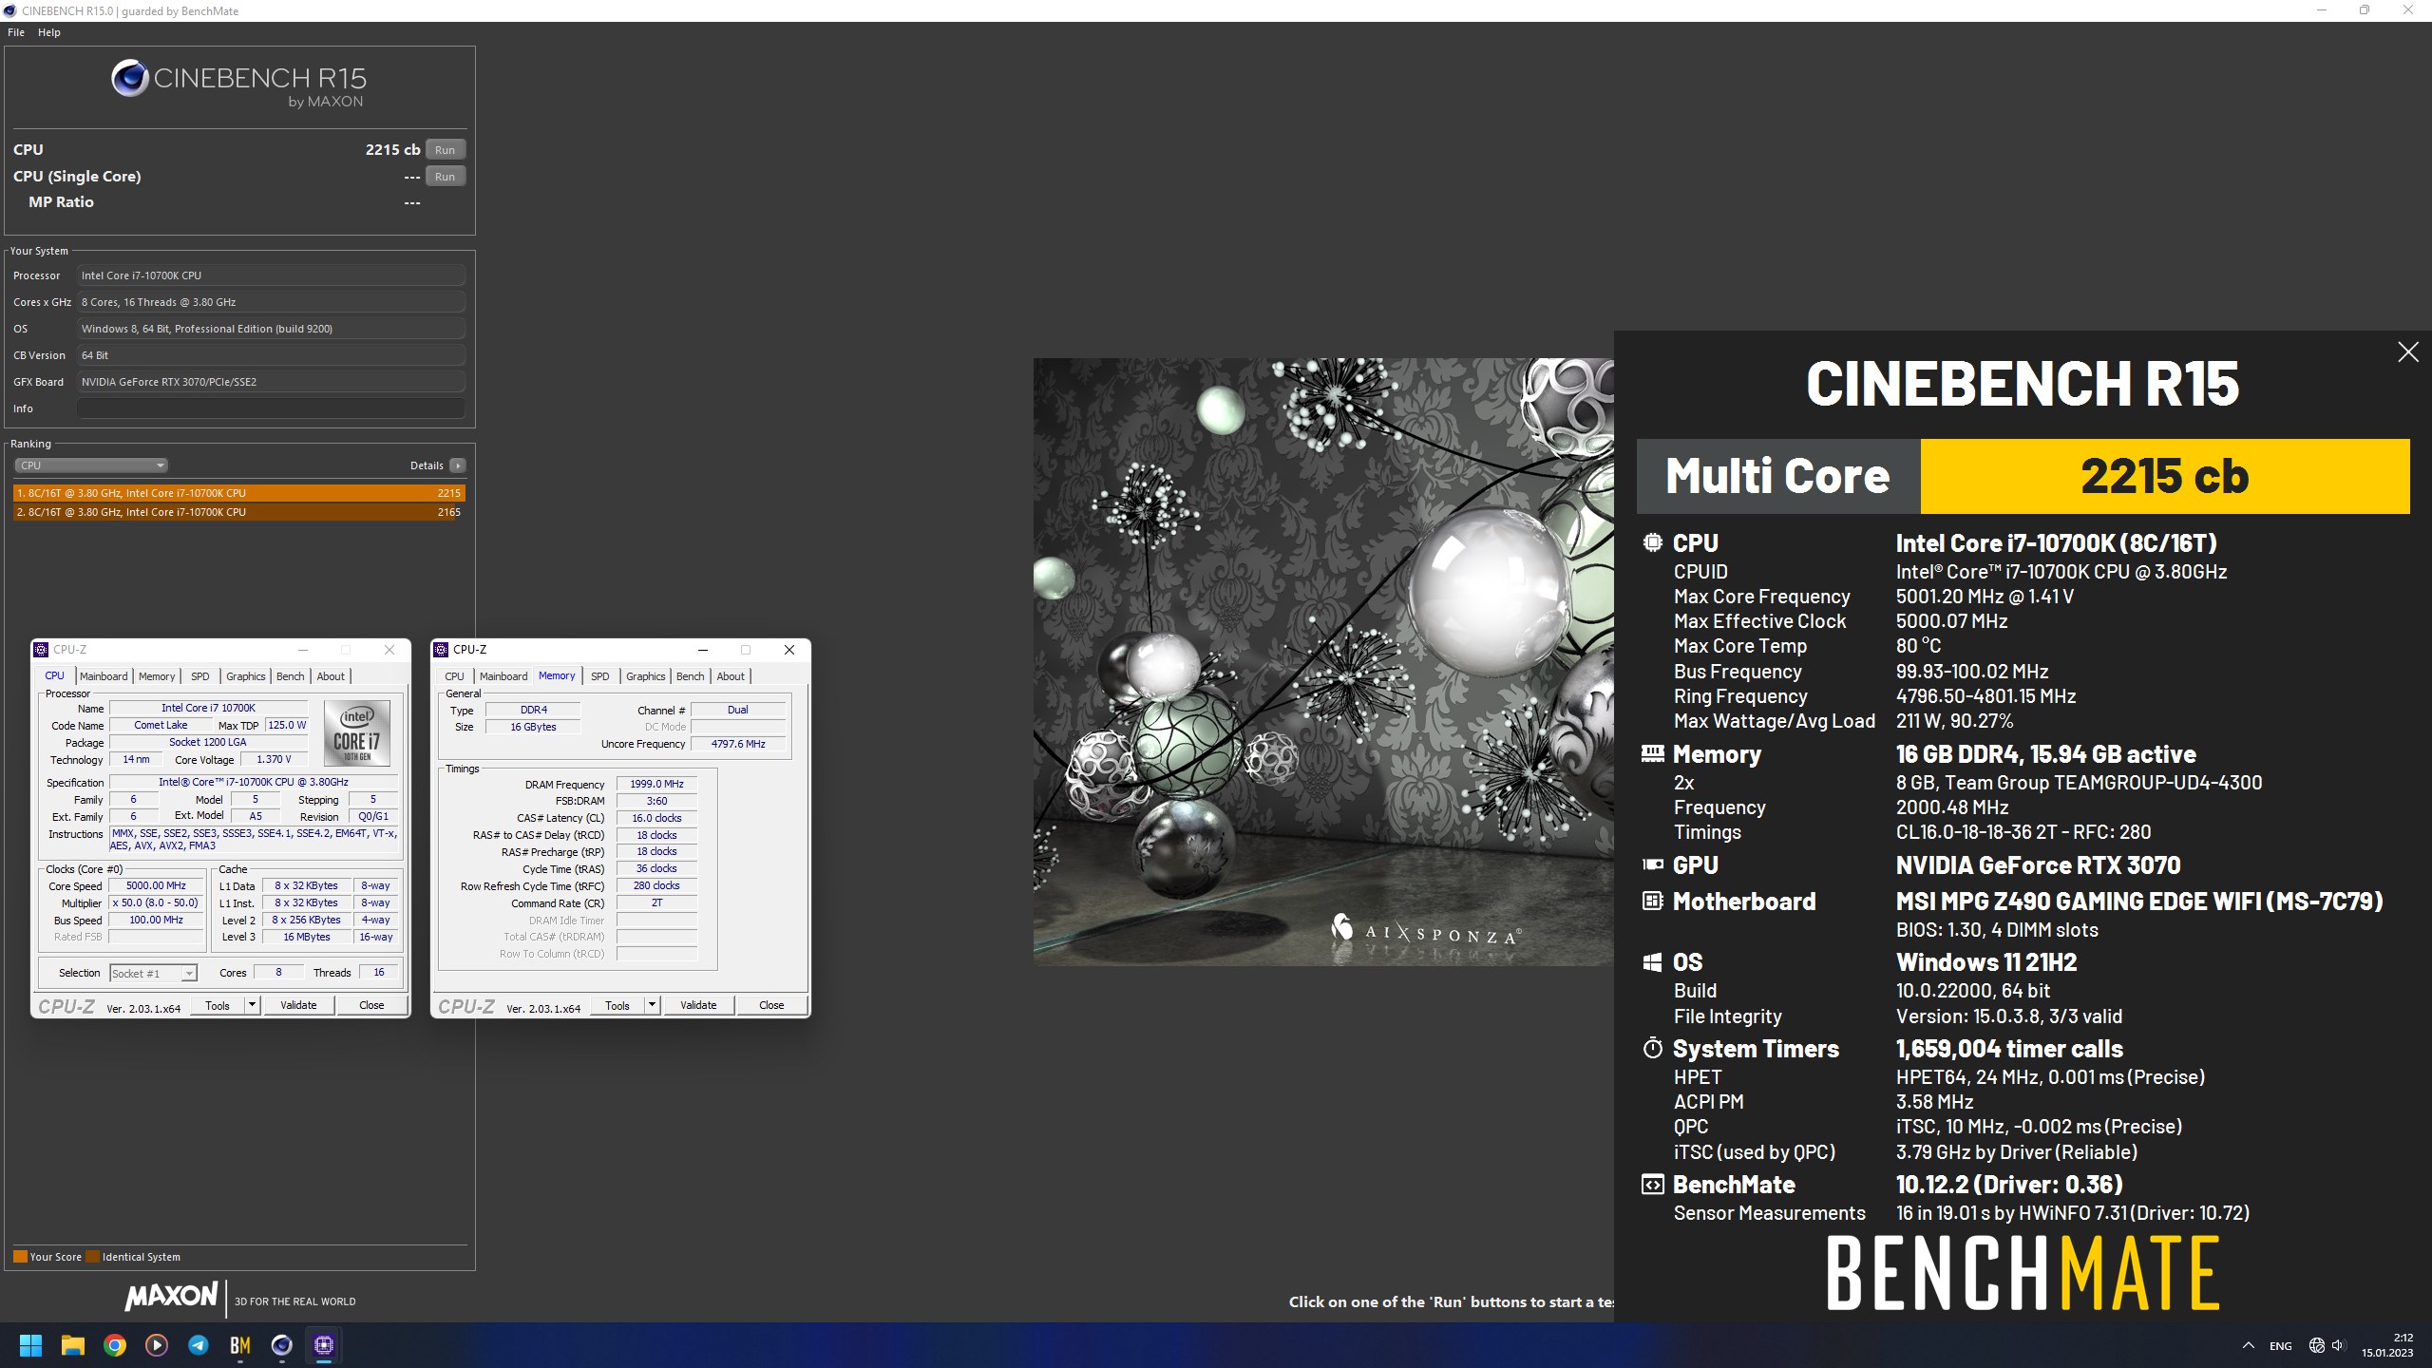Click the 2215 cb Multi Core score

point(2165,476)
